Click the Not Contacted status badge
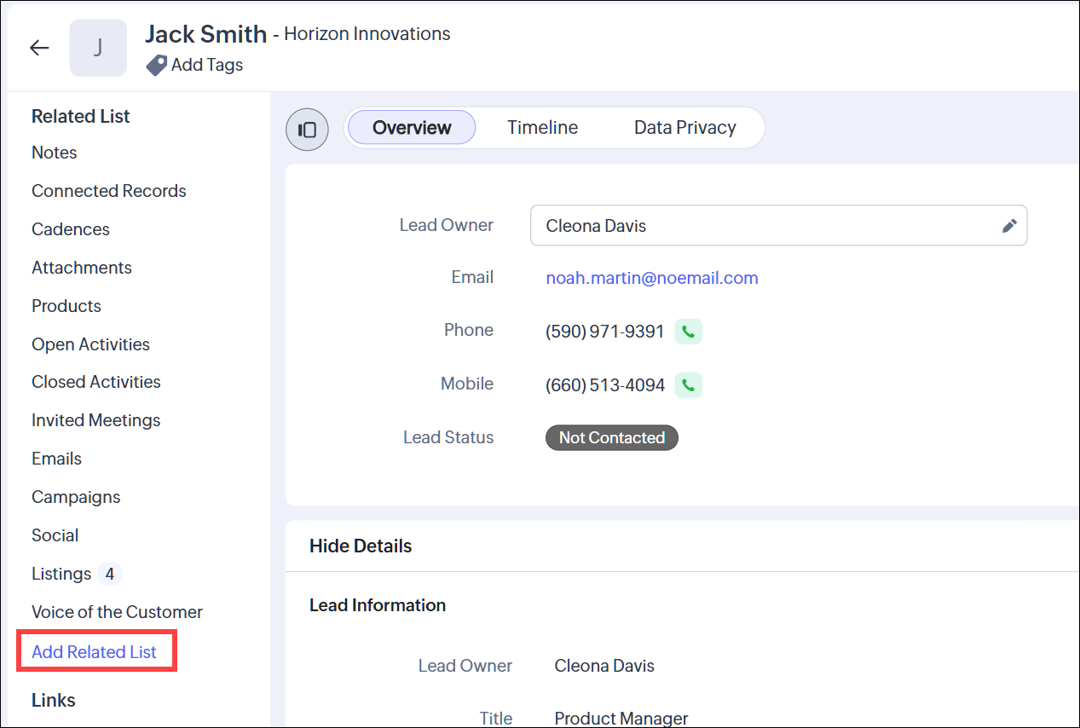Viewport: 1080px width, 728px height. point(611,438)
